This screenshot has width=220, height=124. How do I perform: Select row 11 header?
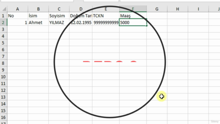3,83
